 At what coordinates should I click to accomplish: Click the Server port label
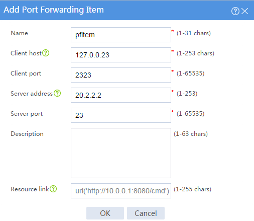point(27,114)
